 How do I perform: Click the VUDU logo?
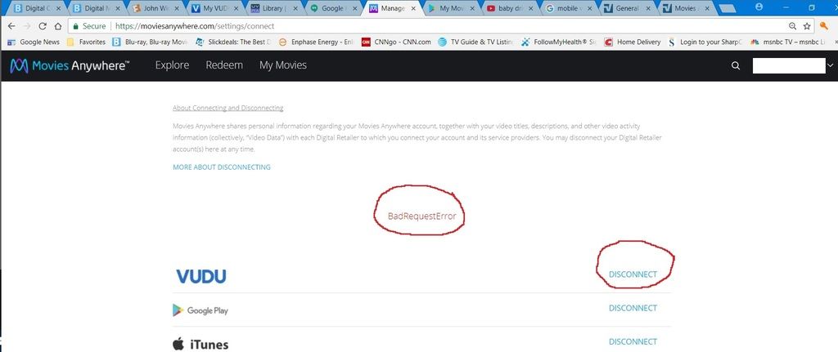coord(201,276)
